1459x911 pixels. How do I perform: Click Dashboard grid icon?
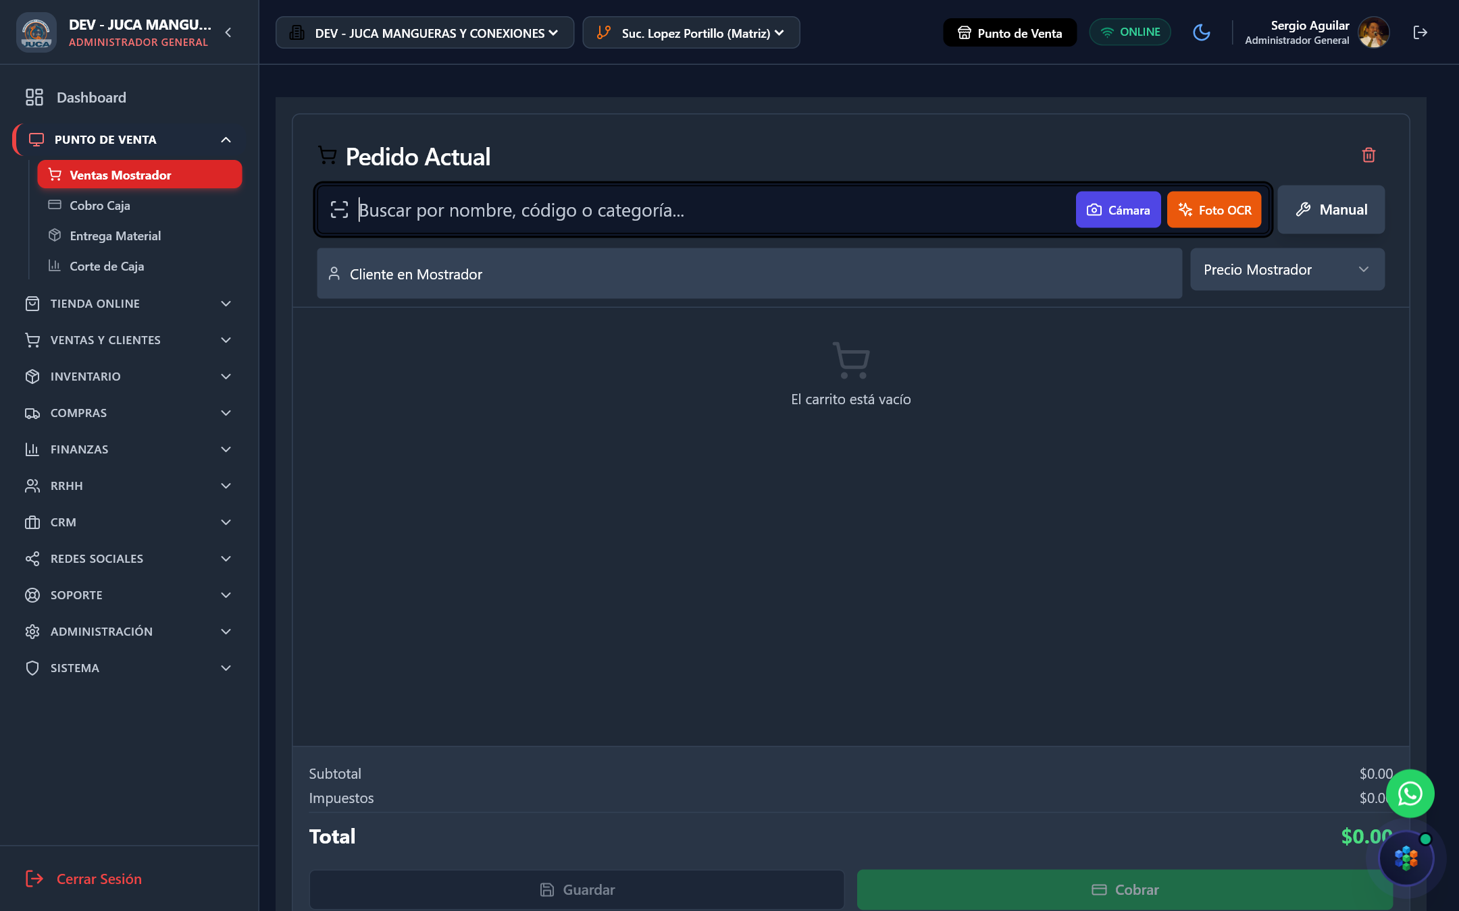tap(34, 97)
